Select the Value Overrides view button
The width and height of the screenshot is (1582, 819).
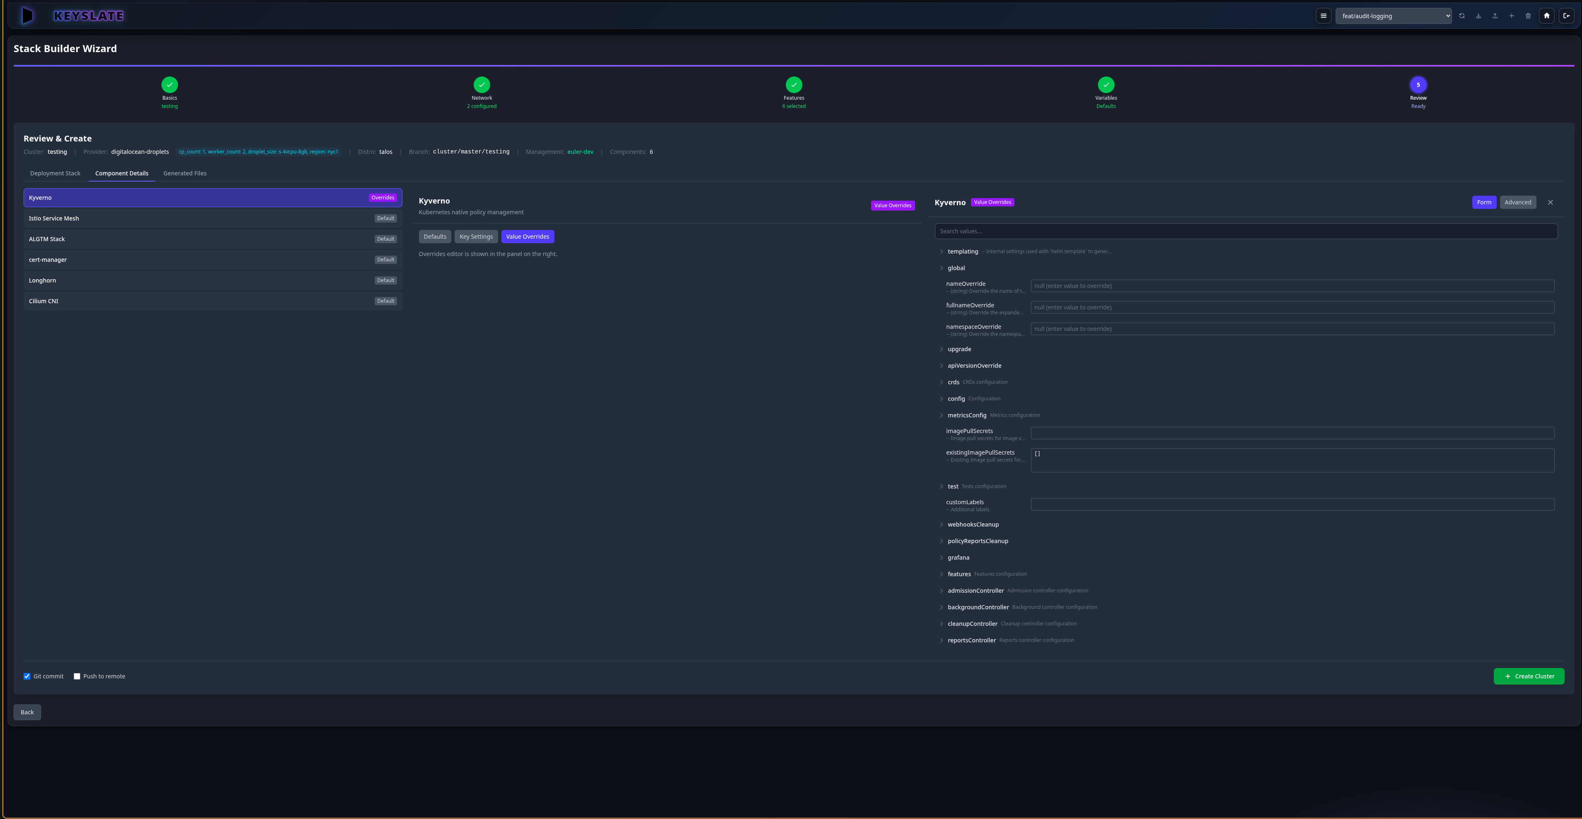(527, 237)
